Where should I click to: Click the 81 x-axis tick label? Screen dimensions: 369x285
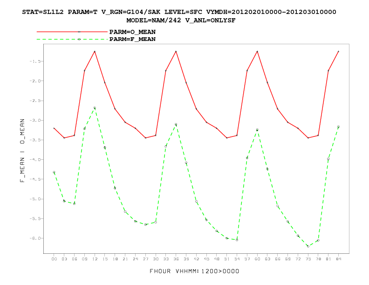[x=328, y=259]
